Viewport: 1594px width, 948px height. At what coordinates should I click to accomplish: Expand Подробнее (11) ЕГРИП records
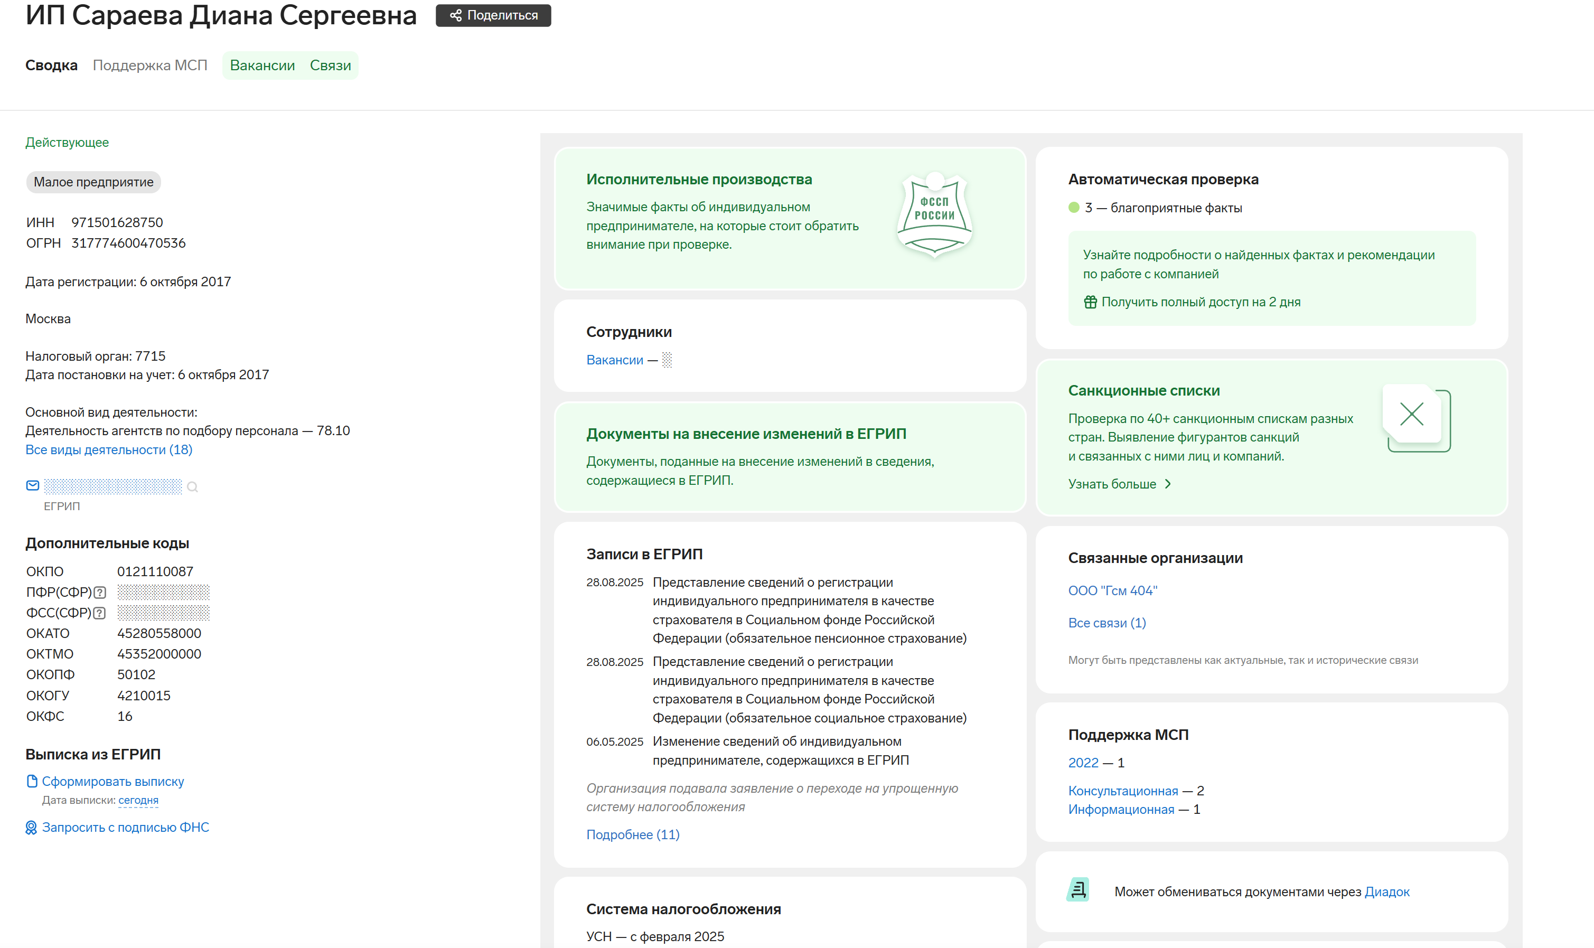pos(633,834)
